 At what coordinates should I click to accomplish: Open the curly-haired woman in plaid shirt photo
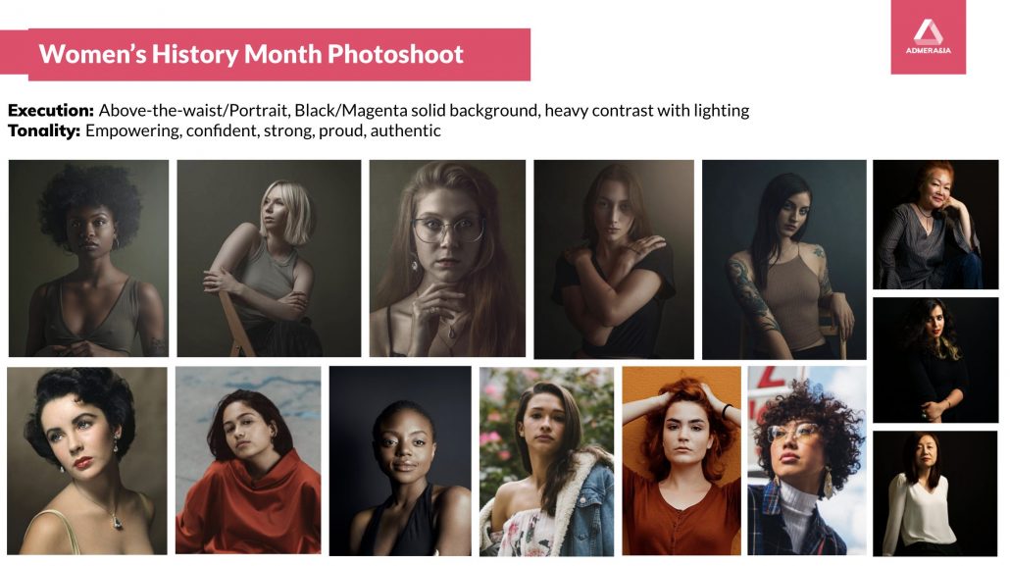[807, 461]
